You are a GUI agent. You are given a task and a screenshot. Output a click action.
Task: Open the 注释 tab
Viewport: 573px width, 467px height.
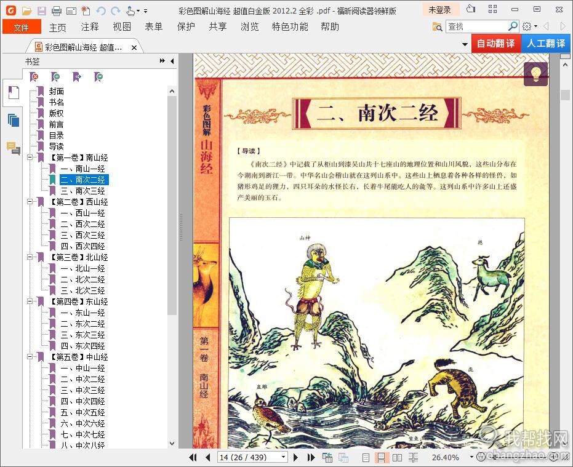point(89,26)
